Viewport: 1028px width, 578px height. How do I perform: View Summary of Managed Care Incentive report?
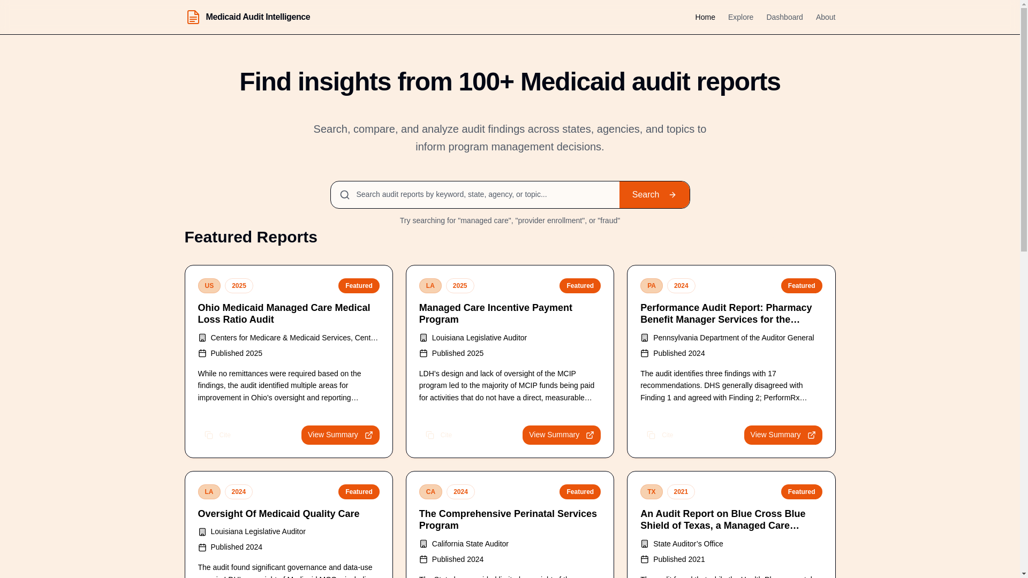click(562, 435)
